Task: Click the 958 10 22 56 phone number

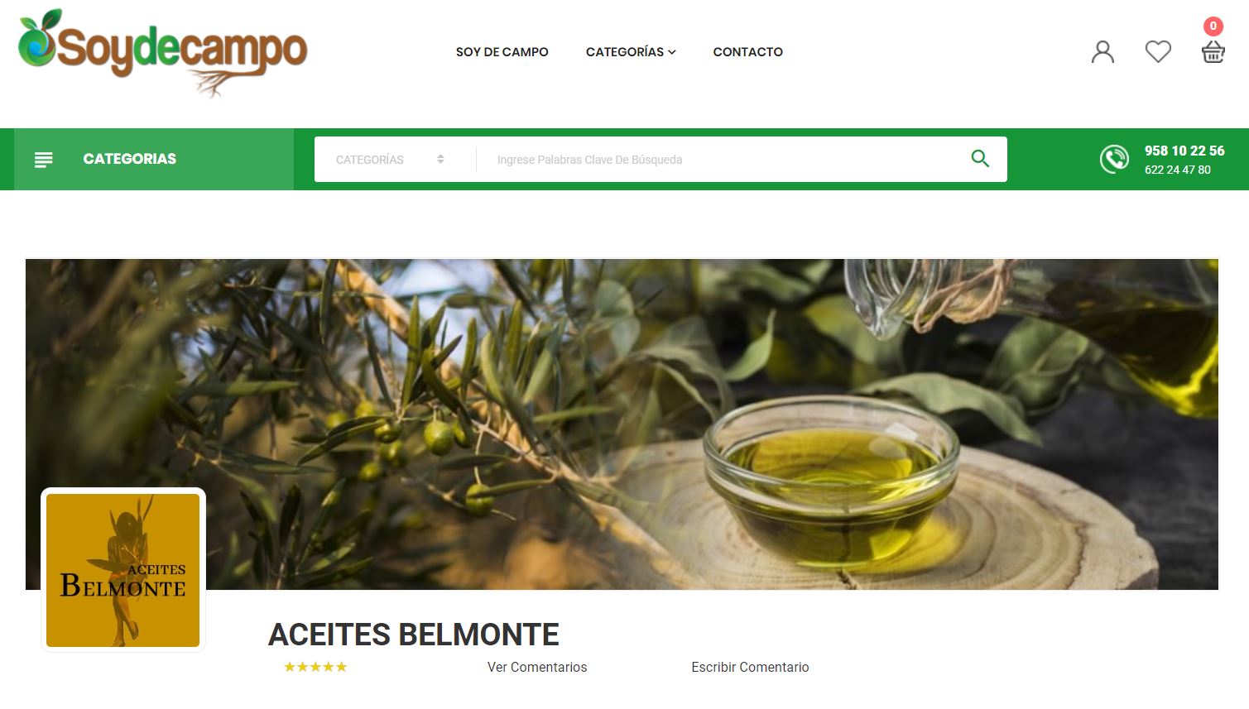Action: pos(1184,151)
